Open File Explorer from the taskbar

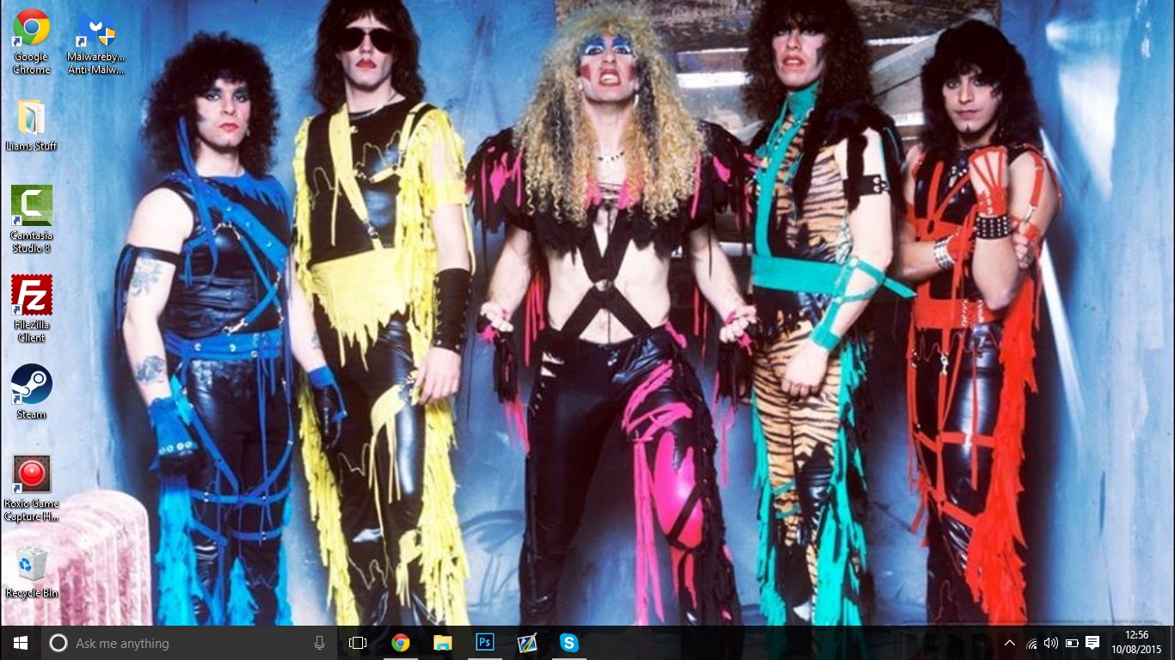pos(442,643)
